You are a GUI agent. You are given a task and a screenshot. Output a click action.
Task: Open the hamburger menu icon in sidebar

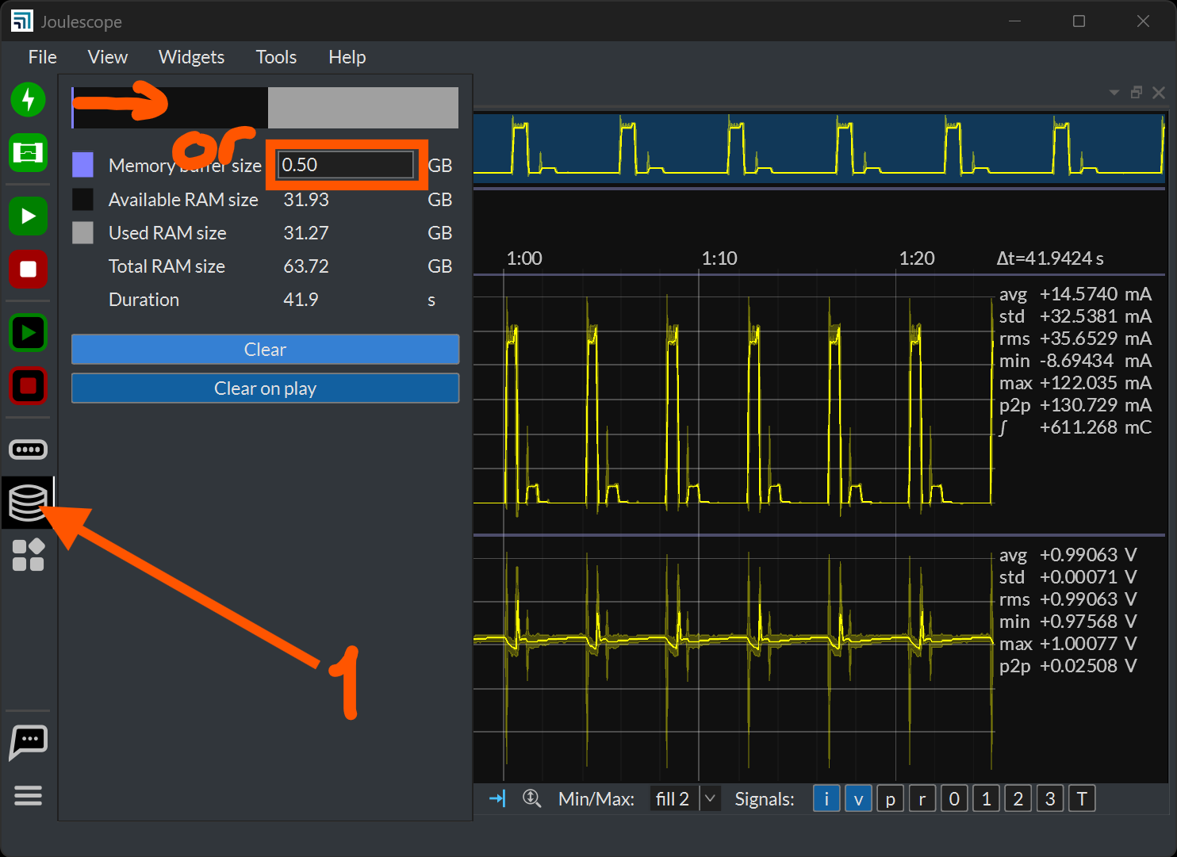29,795
